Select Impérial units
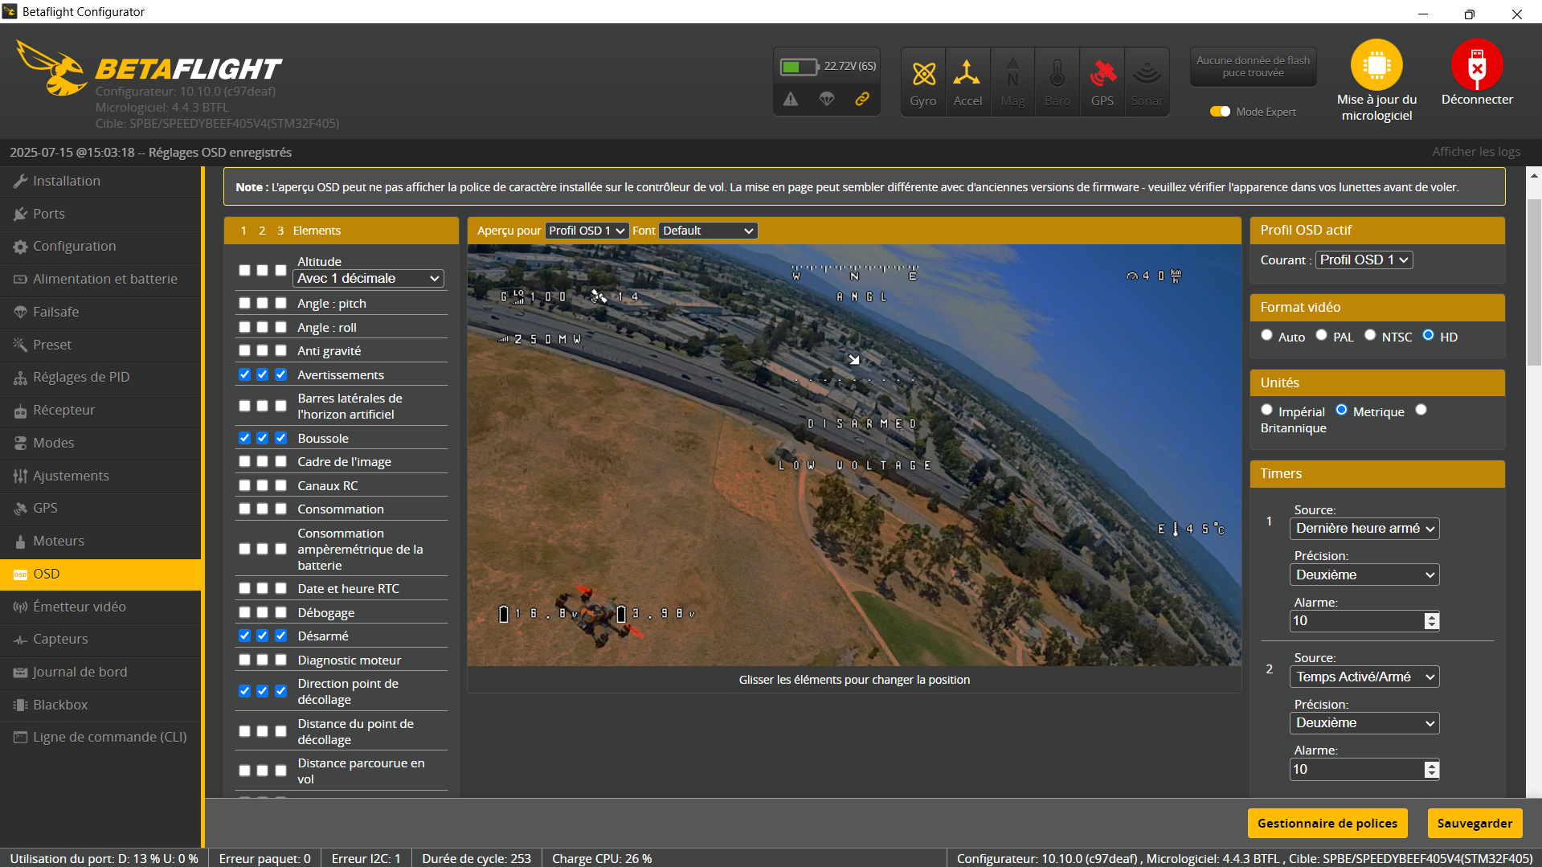The image size is (1542, 867). [1266, 410]
